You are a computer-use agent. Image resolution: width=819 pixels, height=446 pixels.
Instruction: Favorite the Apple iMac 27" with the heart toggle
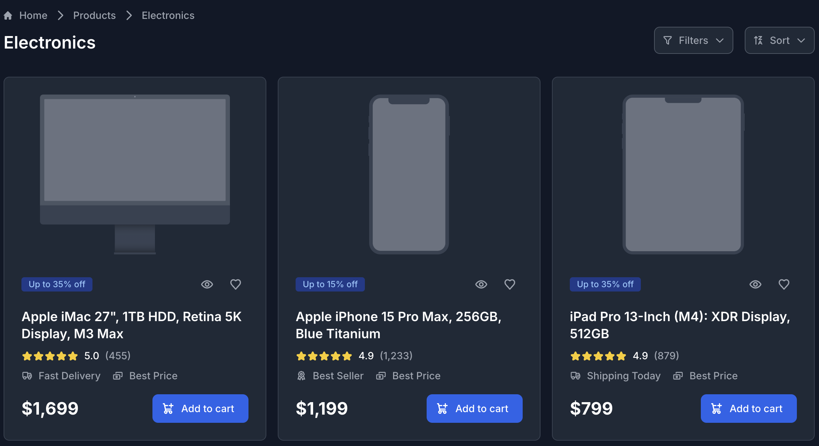pyautogui.click(x=235, y=284)
